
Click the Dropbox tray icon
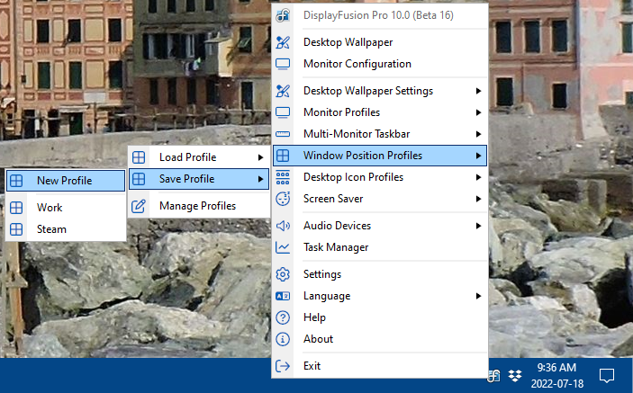515,376
